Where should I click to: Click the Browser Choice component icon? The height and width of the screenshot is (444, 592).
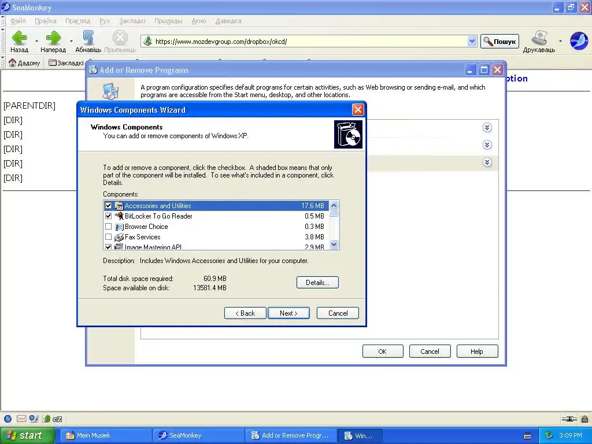click(119, 227)
